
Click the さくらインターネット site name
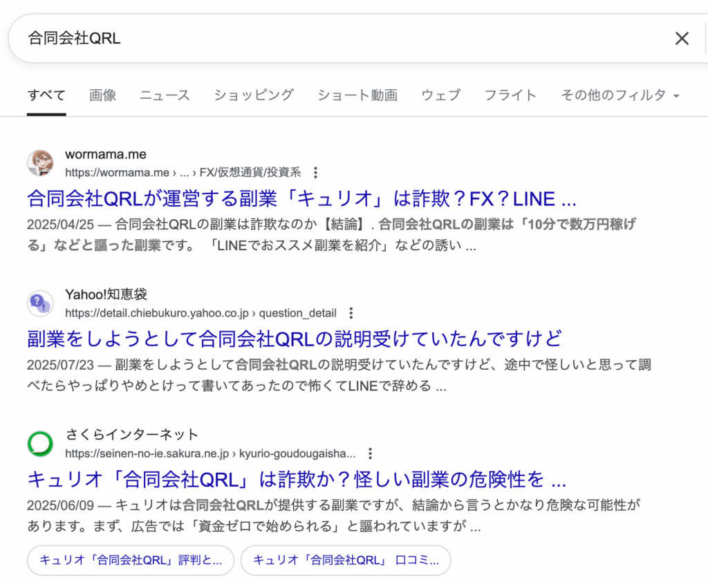(132, 435)
